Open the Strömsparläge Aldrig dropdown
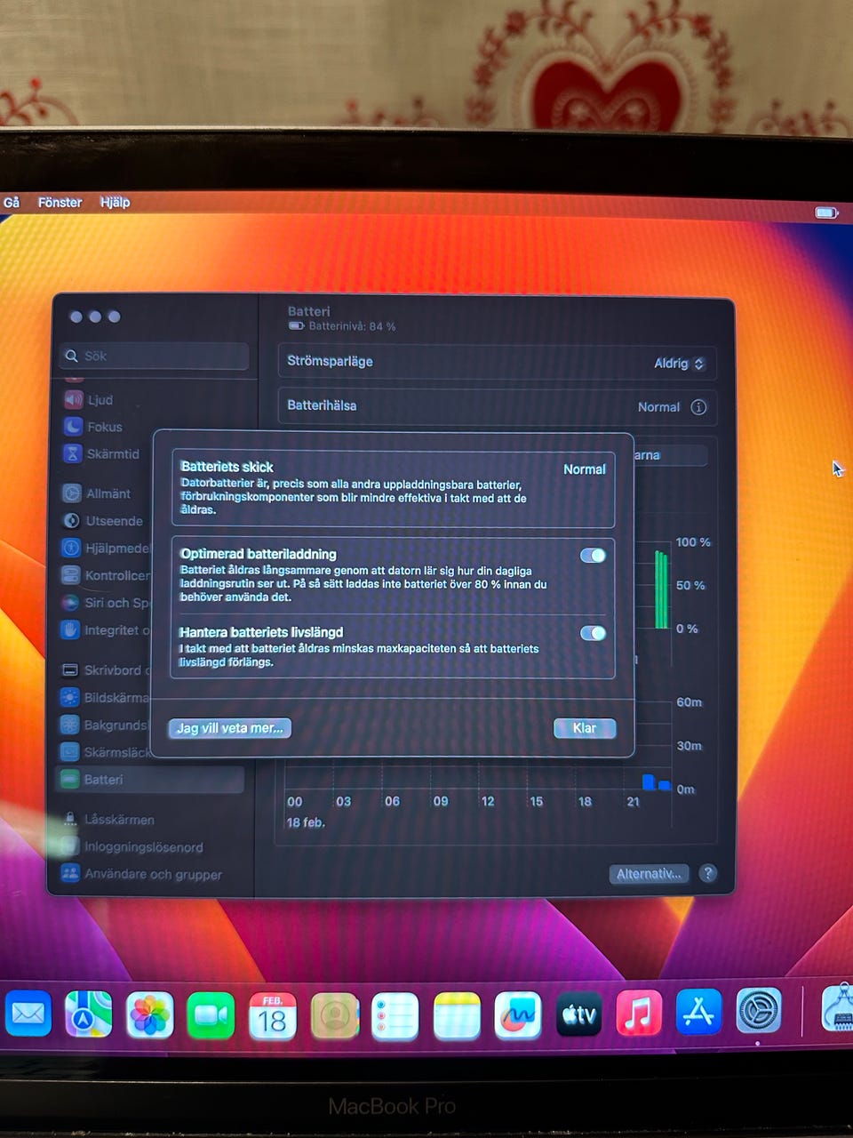Viewport: 853px width, 1138px height. pos(680,364)
